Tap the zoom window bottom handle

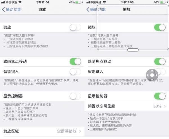point(133,50)
